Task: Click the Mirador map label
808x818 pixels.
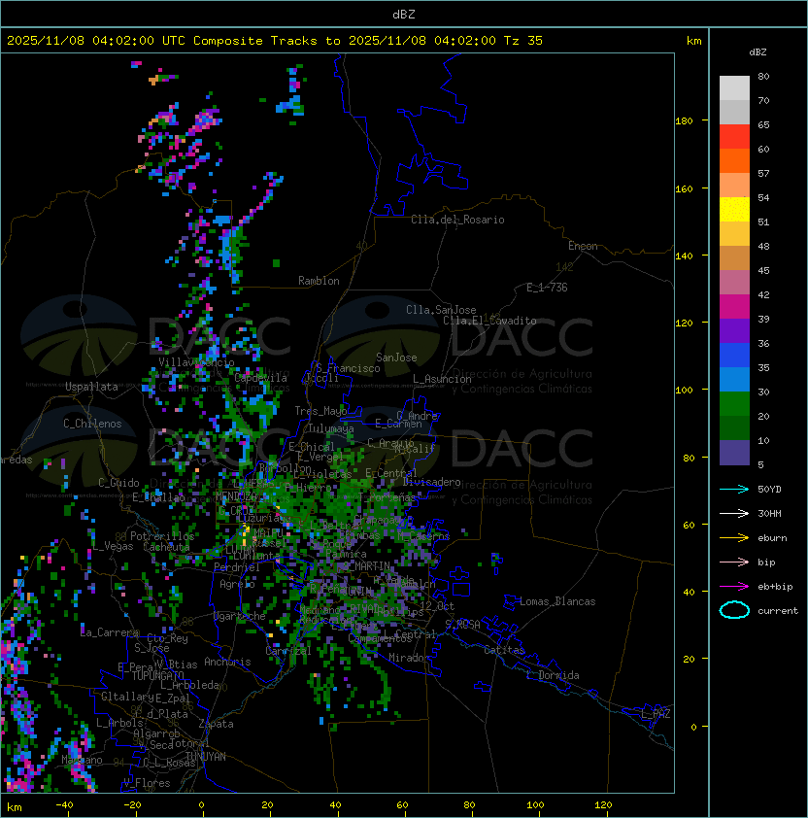Action: tap(409, 658)
